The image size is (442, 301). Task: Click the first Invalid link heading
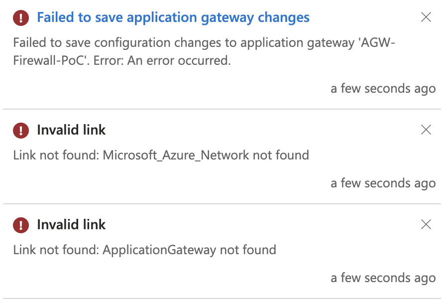(x=71, y=130)
